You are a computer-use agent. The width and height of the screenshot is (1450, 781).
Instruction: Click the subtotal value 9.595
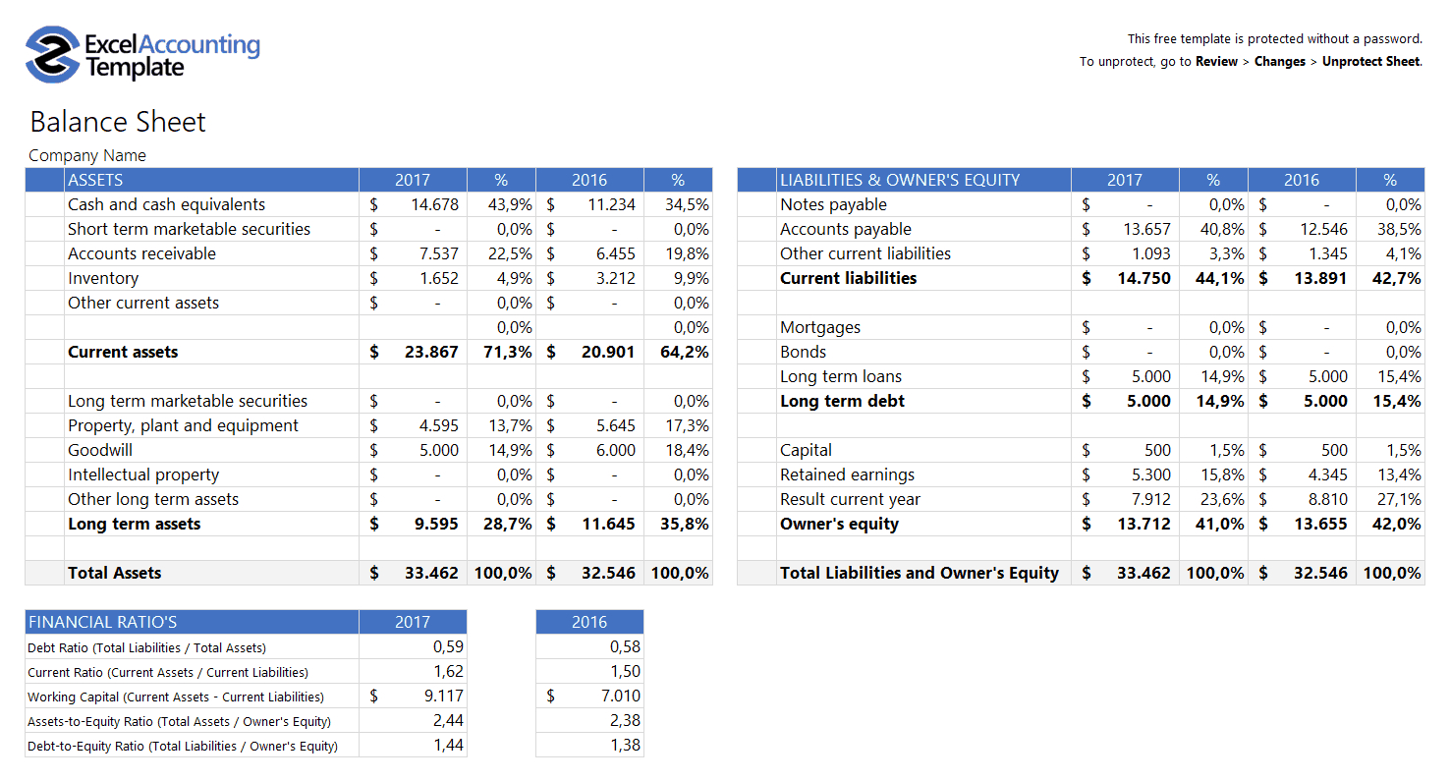point(436,524)
